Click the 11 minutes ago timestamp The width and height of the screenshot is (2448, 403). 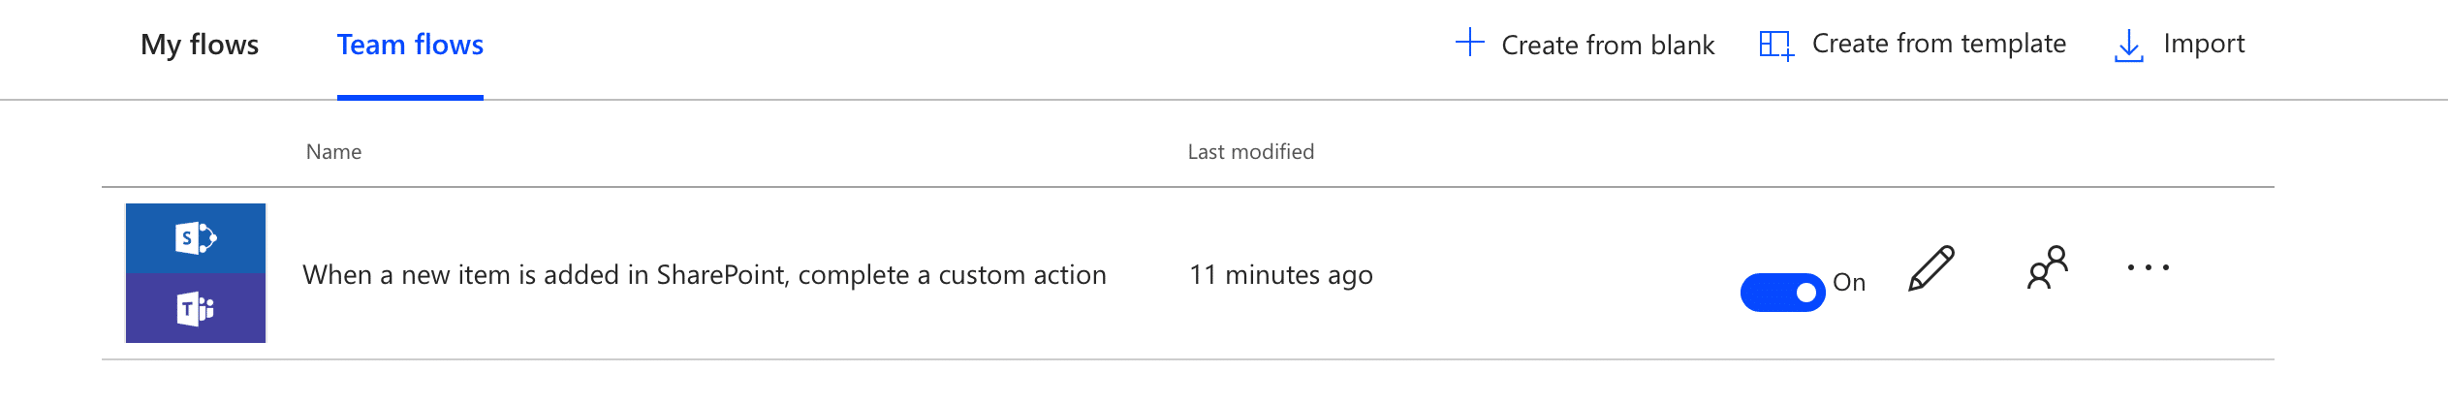(x=1280, y=275)
